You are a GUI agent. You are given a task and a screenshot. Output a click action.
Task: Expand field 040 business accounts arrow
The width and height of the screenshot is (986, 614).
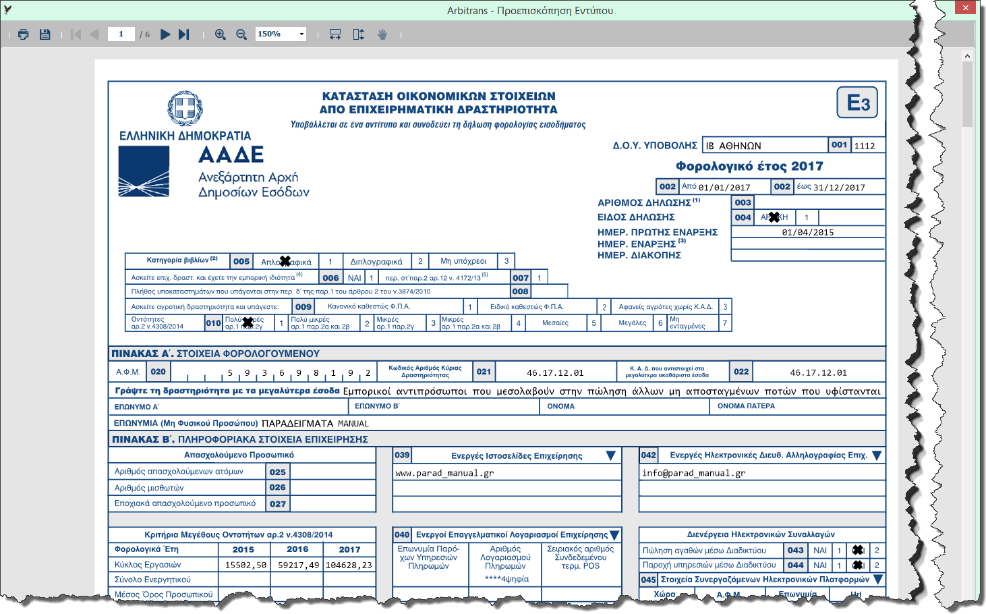click(x=614, y=535)
